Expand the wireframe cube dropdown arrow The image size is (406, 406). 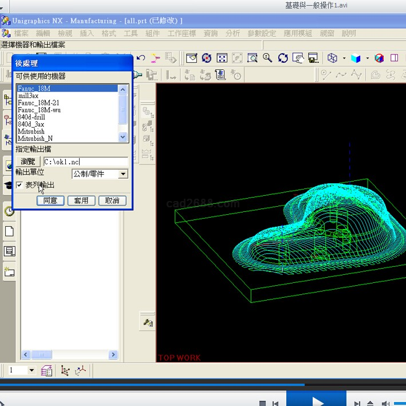(344, 58)
